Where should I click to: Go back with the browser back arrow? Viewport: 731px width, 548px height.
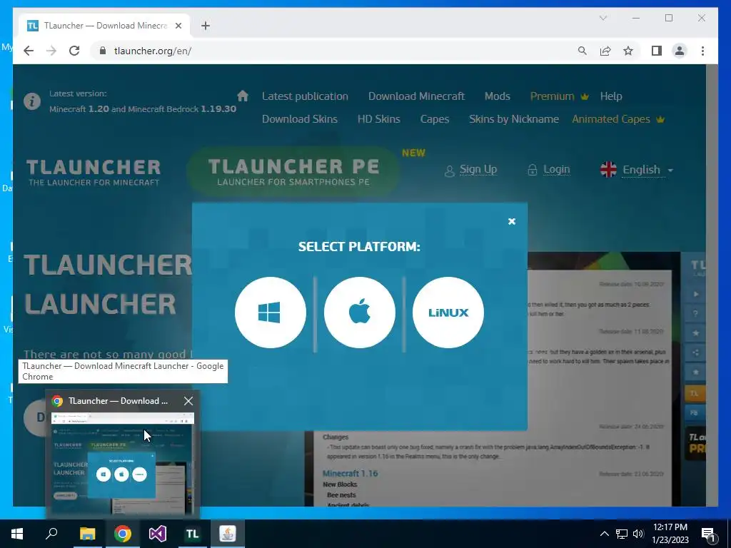point(29,51)
